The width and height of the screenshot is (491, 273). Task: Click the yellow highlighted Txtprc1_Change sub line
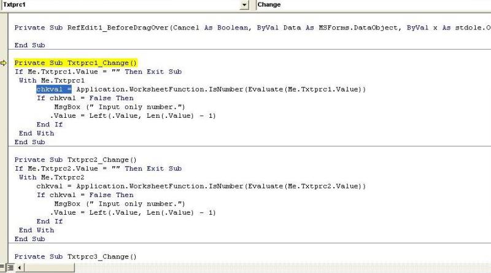coord(76,63)
